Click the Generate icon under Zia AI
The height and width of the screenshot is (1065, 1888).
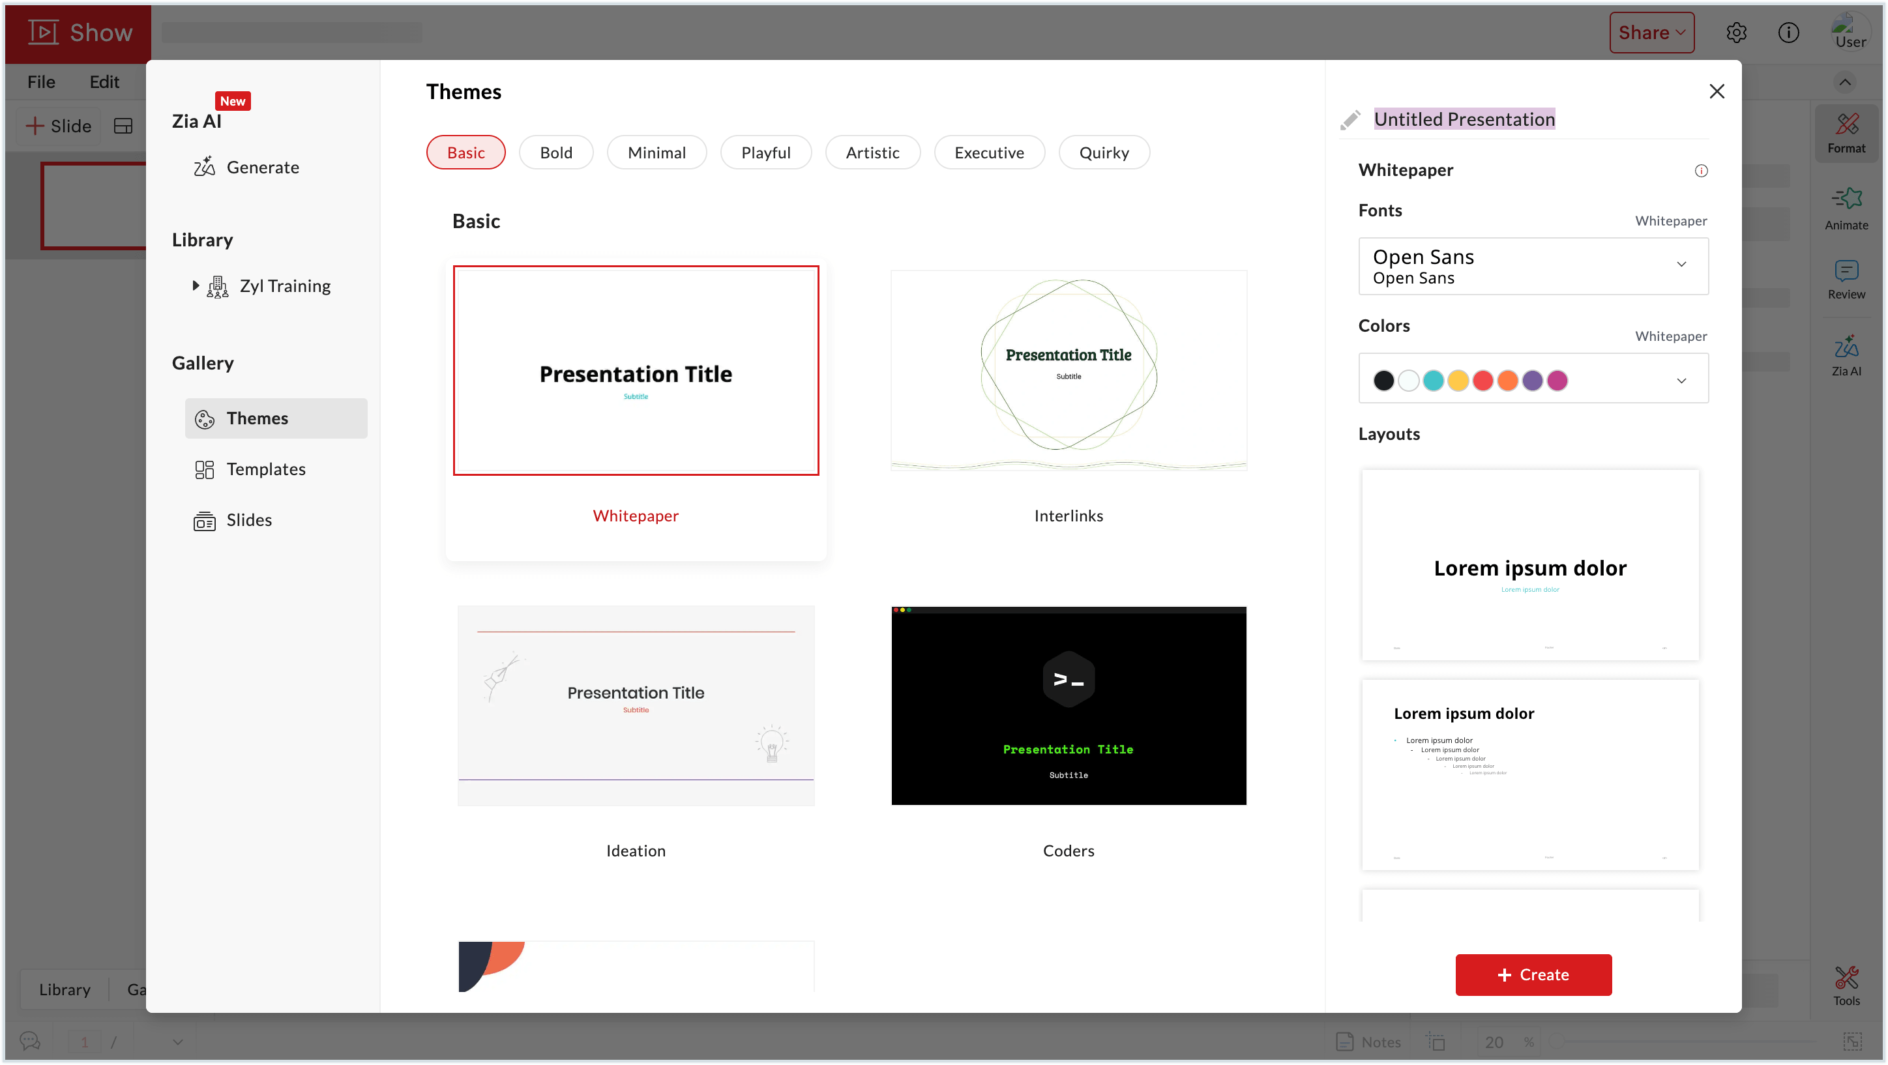click(x=205, y=166)
